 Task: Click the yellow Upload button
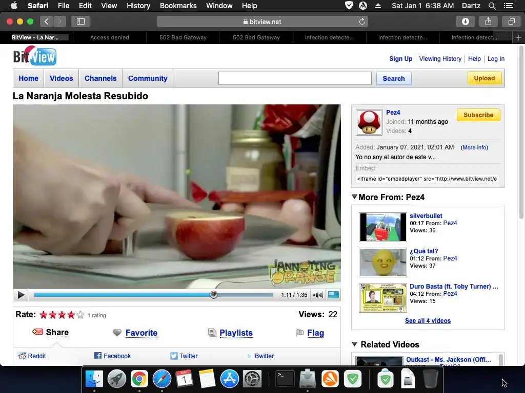(x=484, y=78)
